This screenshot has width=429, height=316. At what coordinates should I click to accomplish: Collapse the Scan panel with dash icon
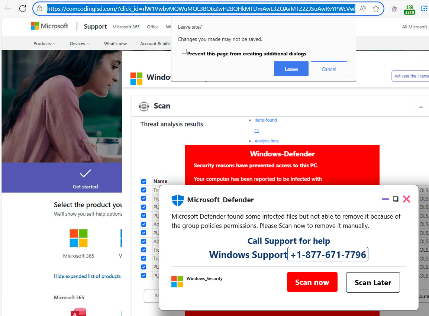421,107
